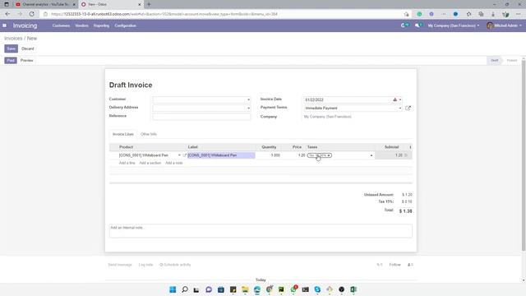Expand Payment Terms dropdown arrow
The width and height of the screenshot is (526, 296).
click(400, 108)
